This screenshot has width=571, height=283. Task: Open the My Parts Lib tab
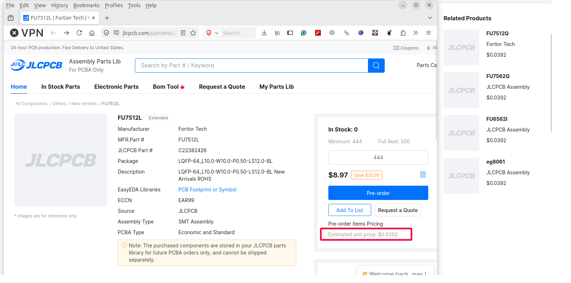(x=277, y=87)
